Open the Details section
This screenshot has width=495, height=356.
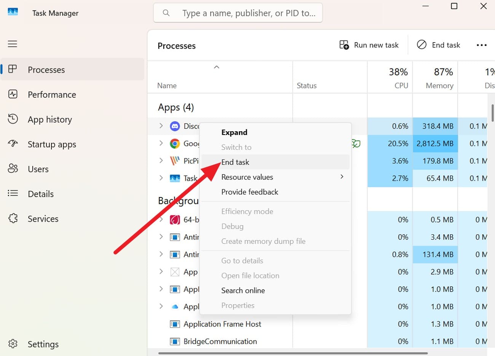click(40, 194)
